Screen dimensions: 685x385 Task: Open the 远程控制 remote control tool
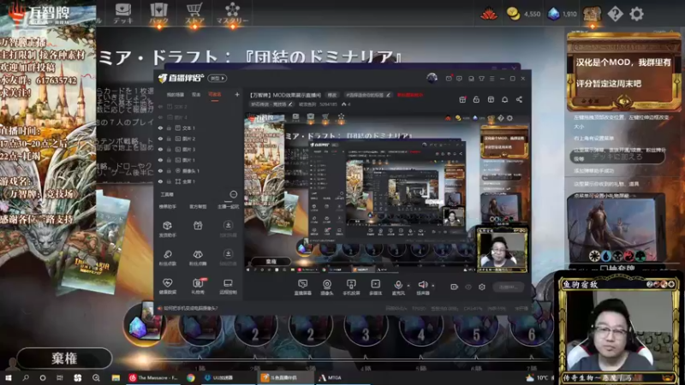click(228, 287)
